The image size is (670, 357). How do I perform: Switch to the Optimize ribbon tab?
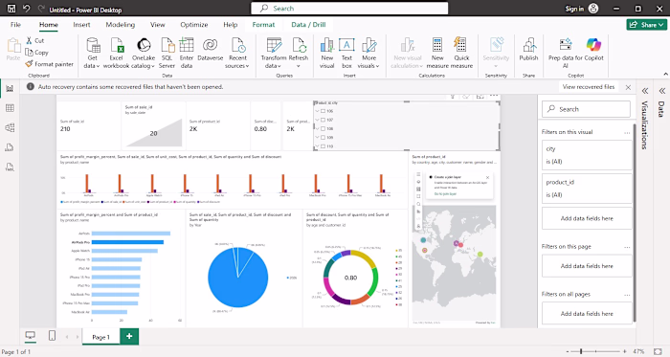point(194,25)
